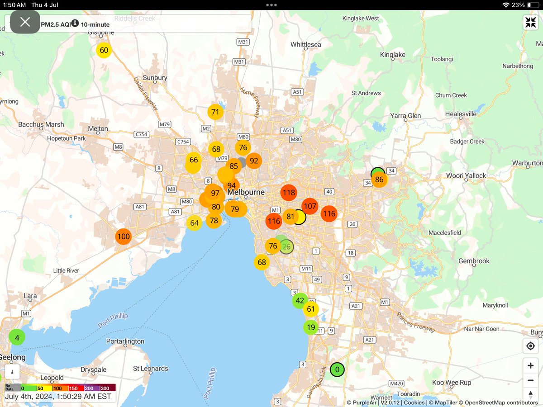This screenshot has height=407, width=543.
Task: Tap the Yarra Glen town label
Action: coord(406,116)
